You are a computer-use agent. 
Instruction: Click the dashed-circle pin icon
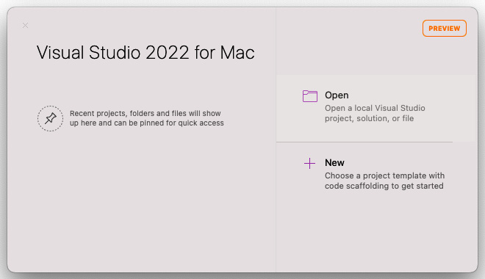51,118
